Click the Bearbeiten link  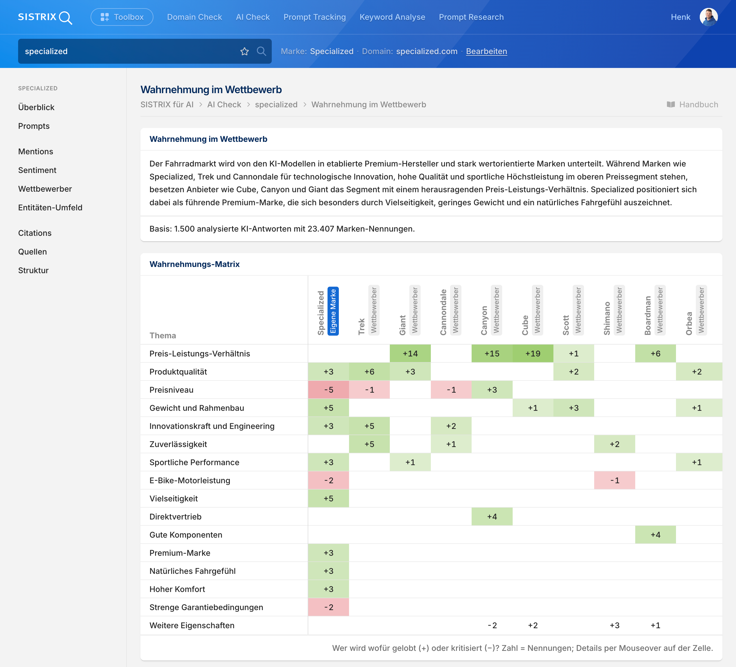[486, 51]
